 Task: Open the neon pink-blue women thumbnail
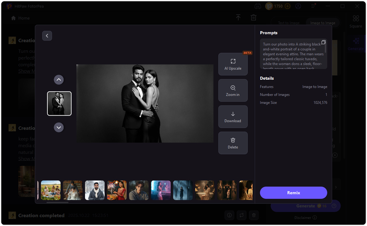point(161,190)
